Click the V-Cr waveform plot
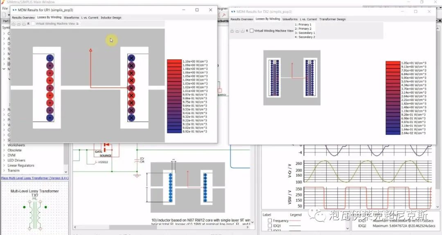This screenshot has height=235, width=442. click(x=368, y=171)
